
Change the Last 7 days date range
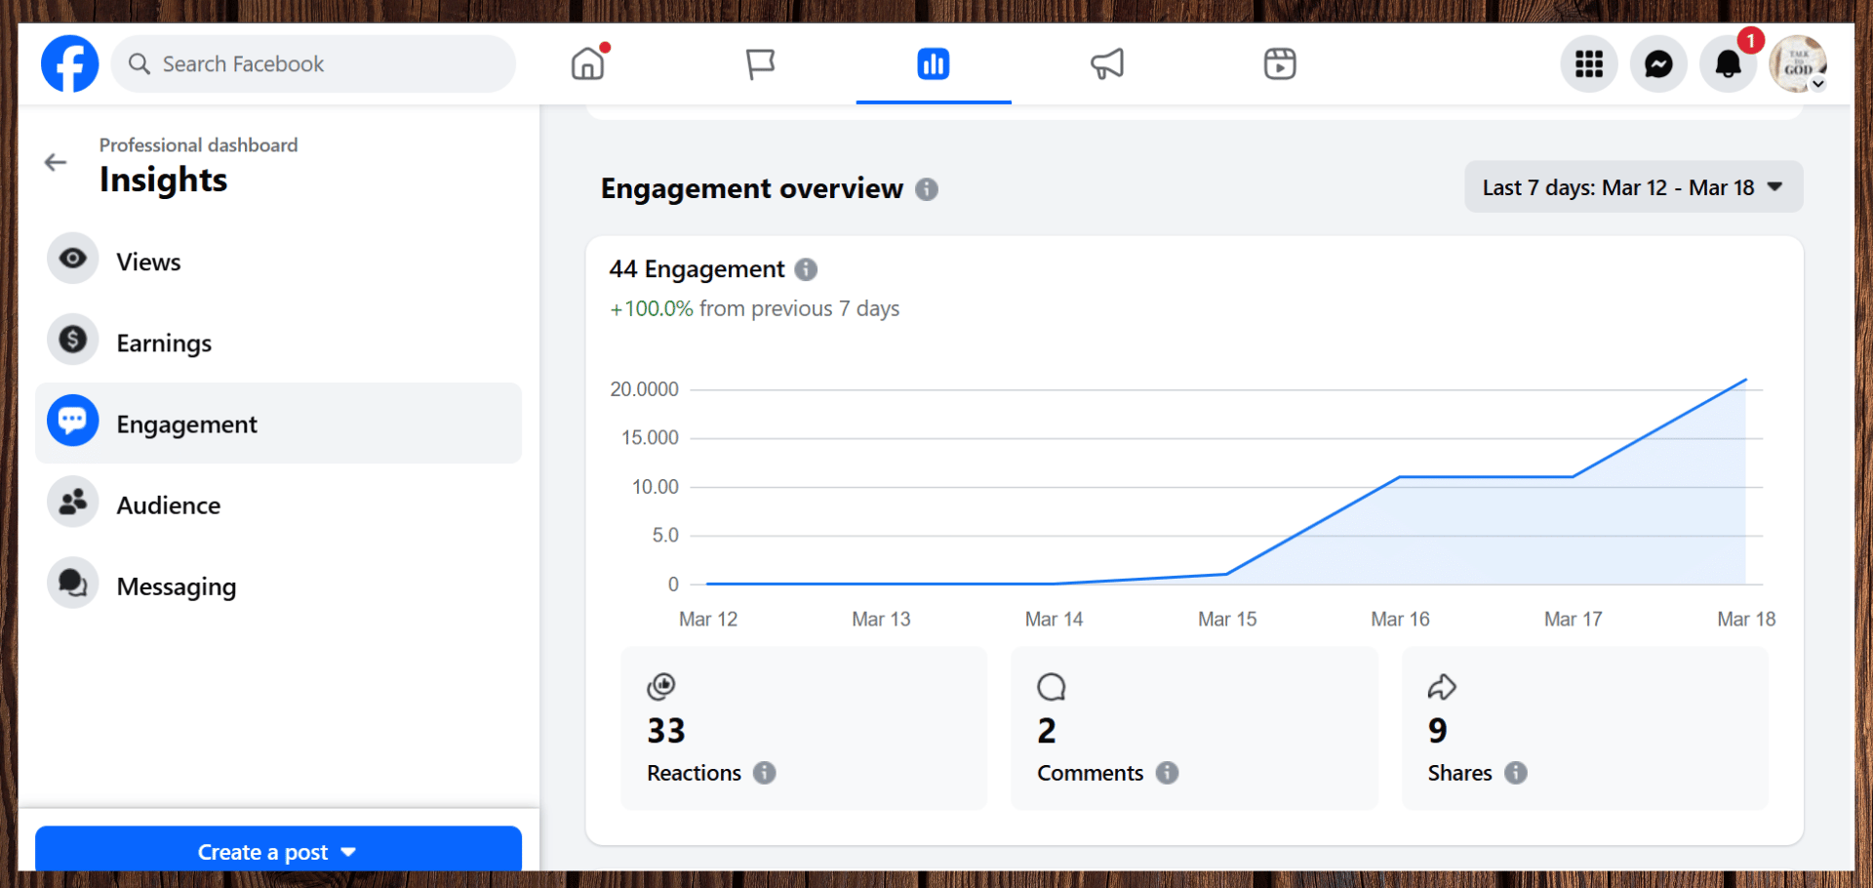[x=1633, y=187]
